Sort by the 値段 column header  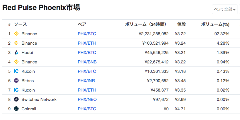(181, 24)
